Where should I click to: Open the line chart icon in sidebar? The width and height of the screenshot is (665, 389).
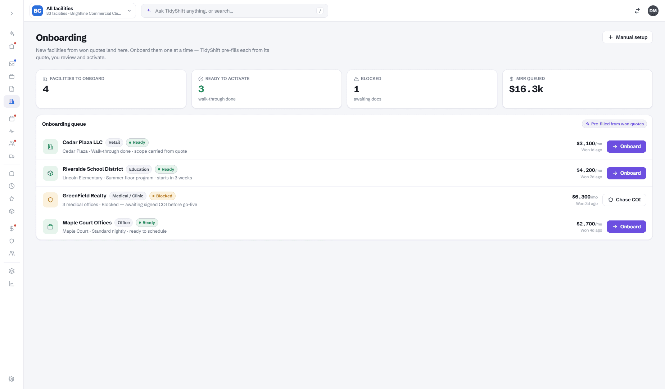12,284
